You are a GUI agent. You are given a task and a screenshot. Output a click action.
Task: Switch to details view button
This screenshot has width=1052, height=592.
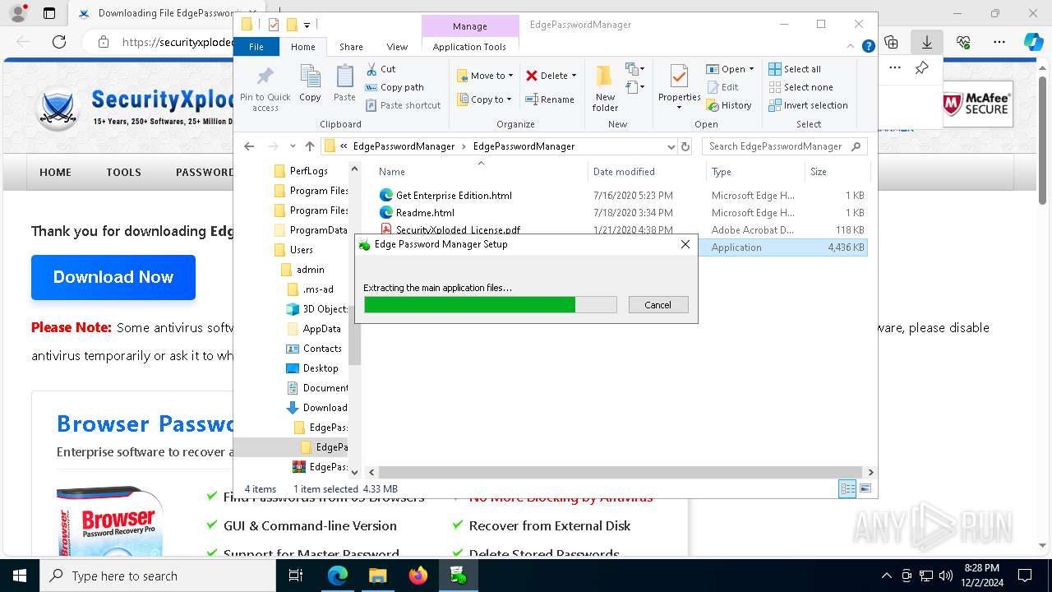click(847, 489)
